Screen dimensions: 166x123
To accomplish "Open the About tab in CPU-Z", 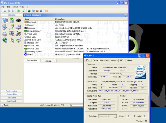I will [129, 60].
